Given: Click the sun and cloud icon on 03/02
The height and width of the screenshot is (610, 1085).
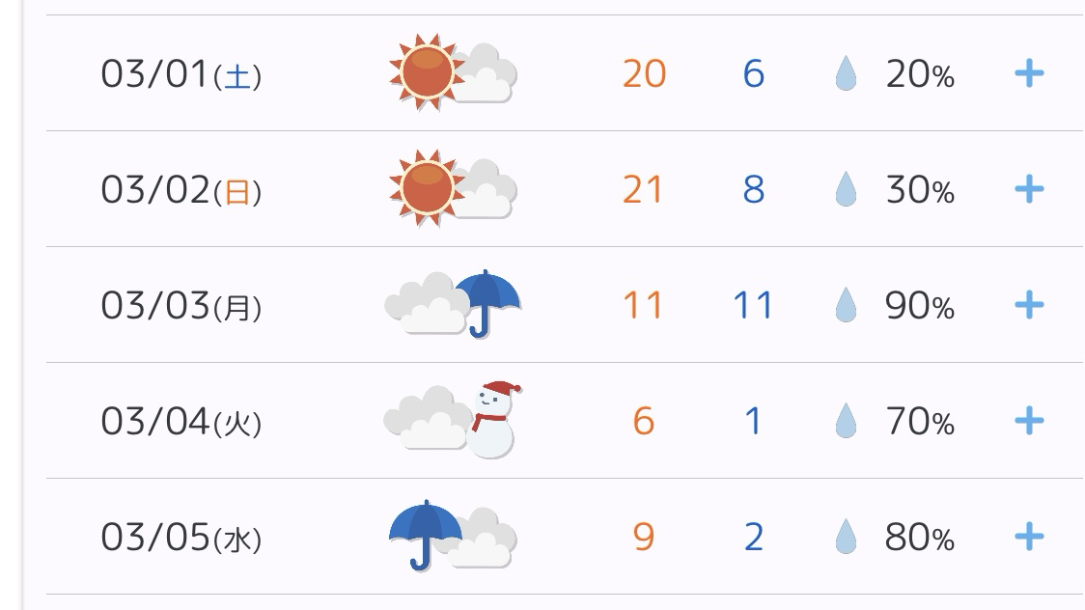Looking at the screenshot, I should tap(452, 187).
